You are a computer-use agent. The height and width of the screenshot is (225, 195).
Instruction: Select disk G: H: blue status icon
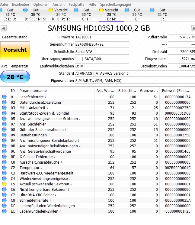(76, 10)
